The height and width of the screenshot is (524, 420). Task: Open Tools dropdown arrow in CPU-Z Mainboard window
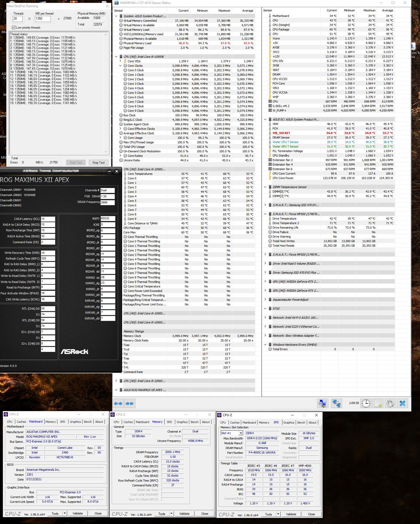point(64,513)
